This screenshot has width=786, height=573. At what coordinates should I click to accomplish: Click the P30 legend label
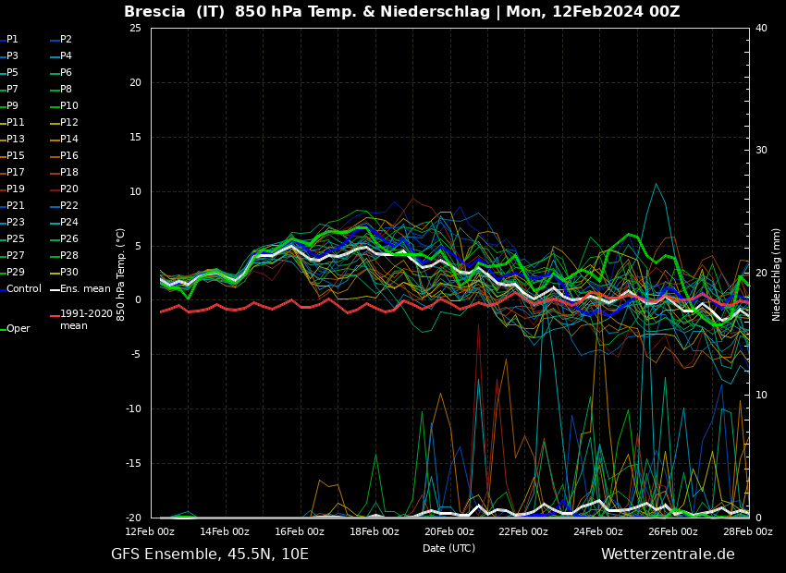click(x=69, y=273)
